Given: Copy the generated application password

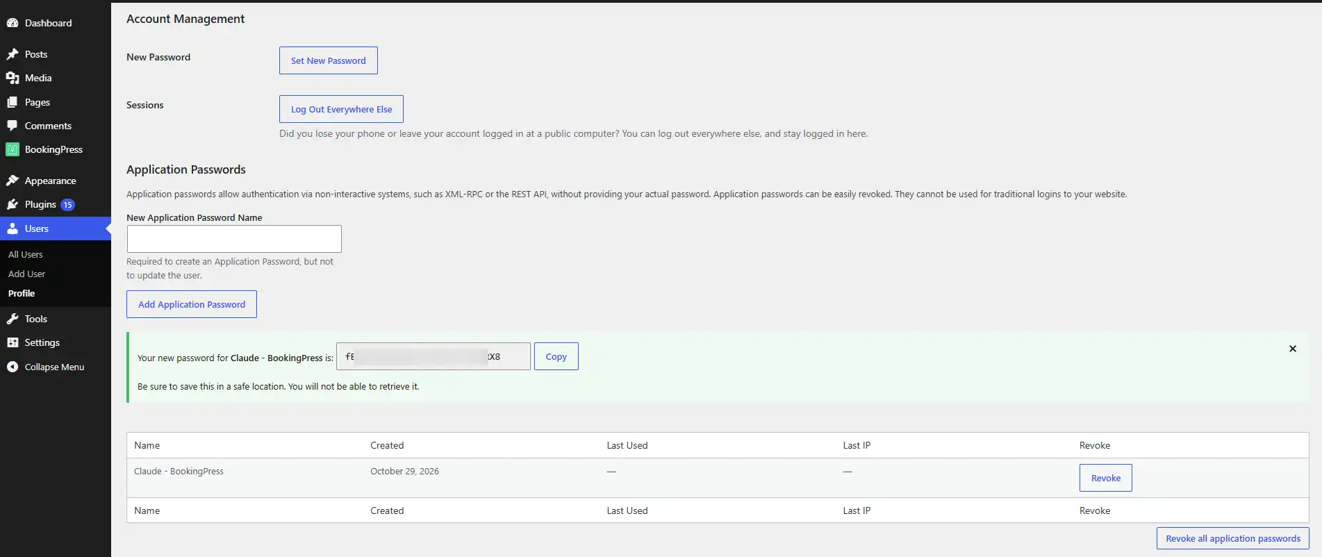Looking at the screenshot, I should [x=556, y=356].
